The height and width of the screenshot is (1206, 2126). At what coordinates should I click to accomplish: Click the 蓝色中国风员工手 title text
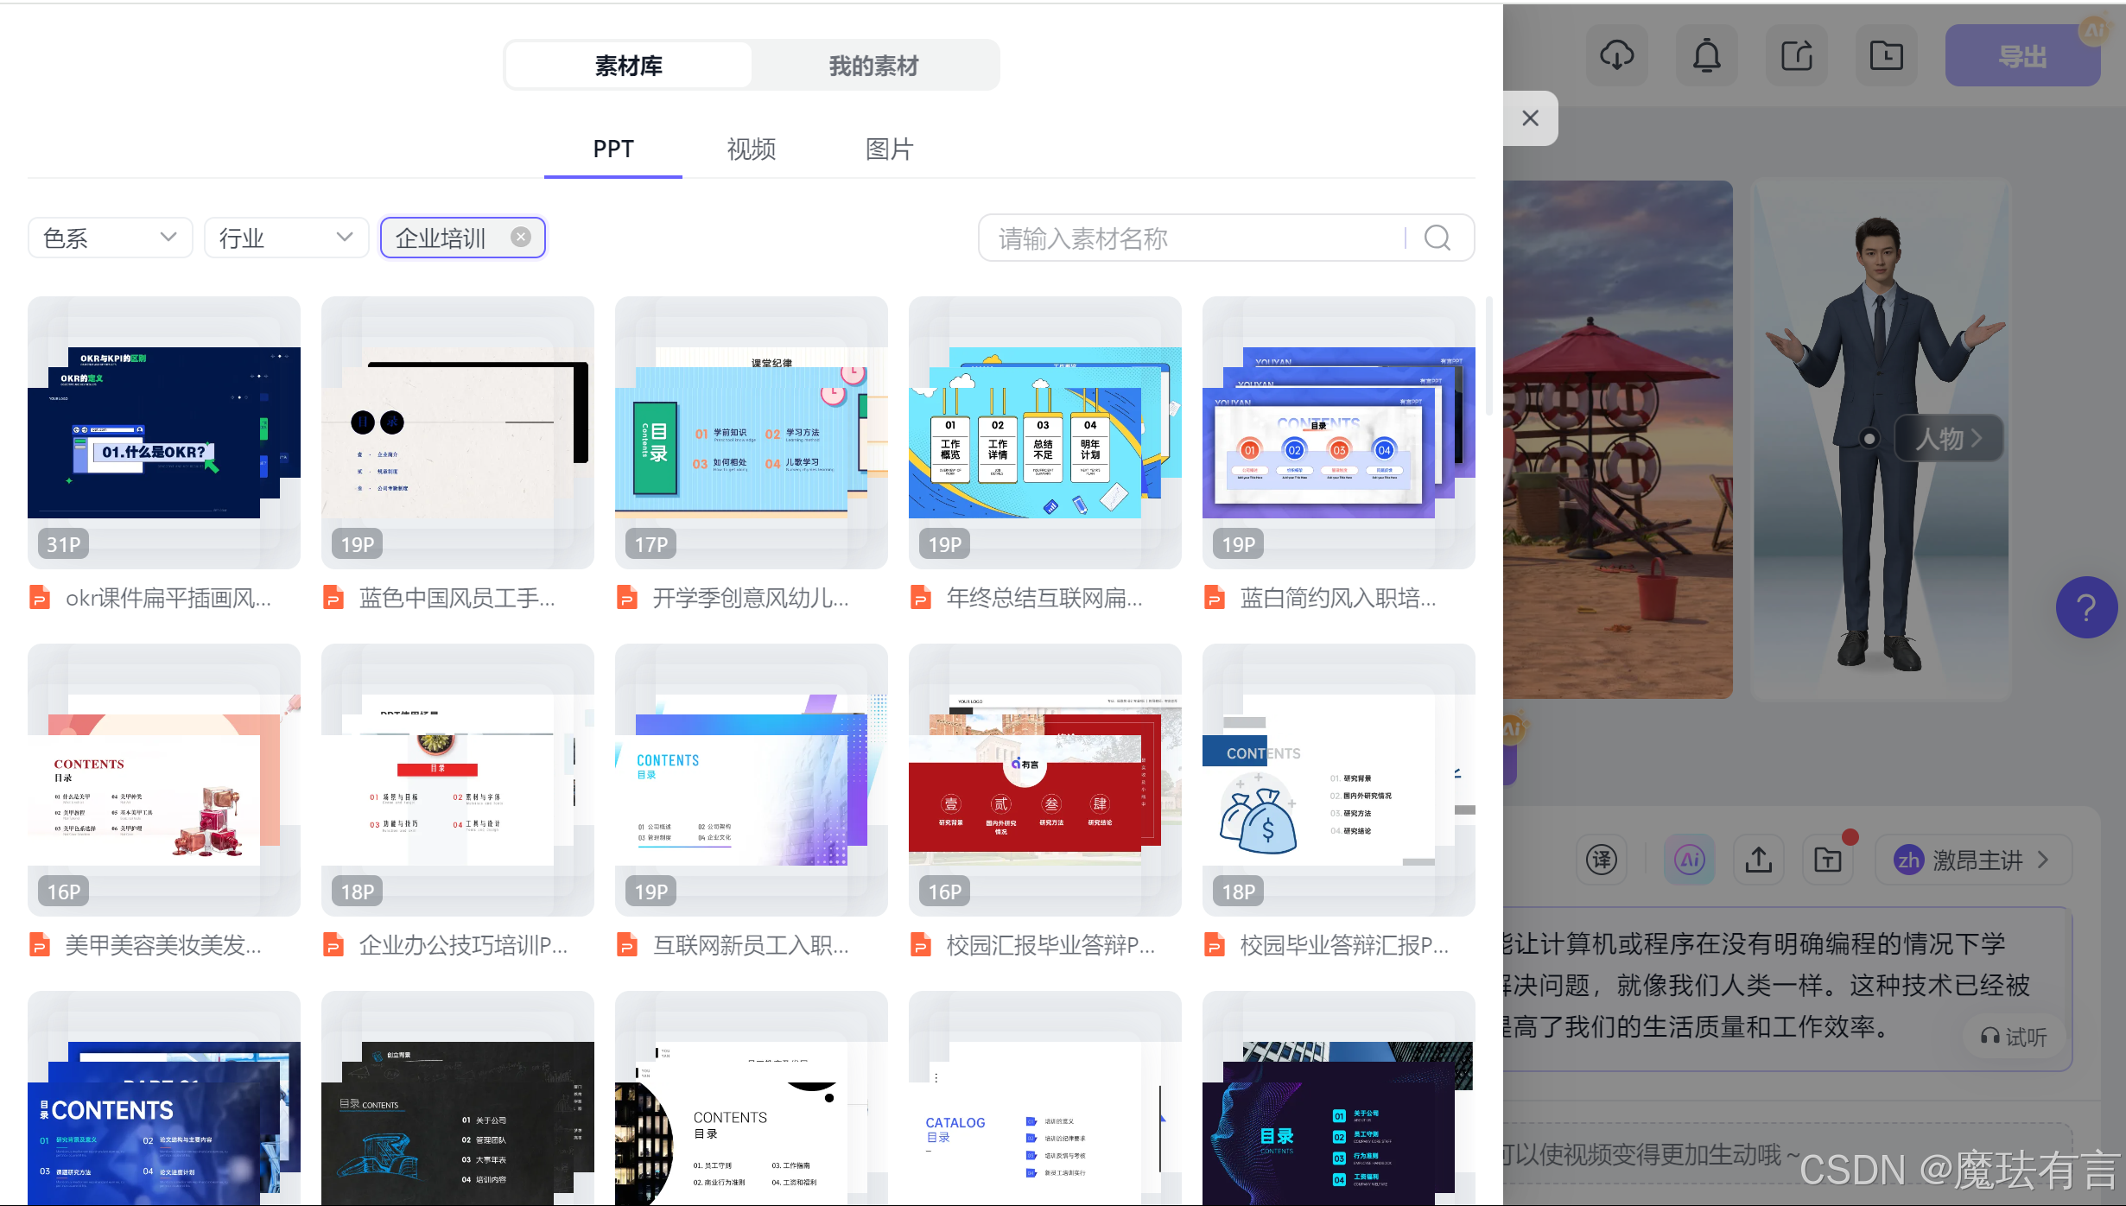click(x=457, y=598)
